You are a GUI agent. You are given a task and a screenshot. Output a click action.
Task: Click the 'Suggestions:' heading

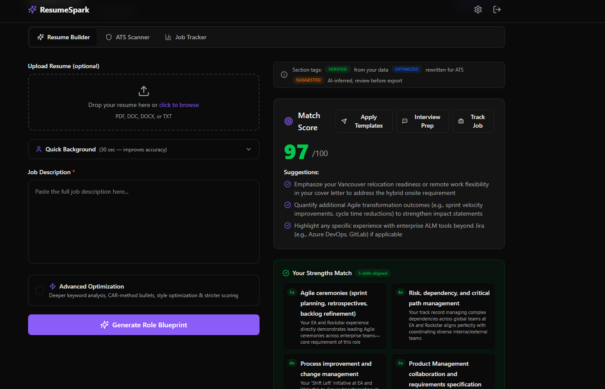[x=301, y=172]
